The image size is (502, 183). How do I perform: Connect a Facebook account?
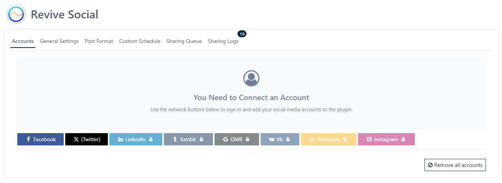click(40, 139)
